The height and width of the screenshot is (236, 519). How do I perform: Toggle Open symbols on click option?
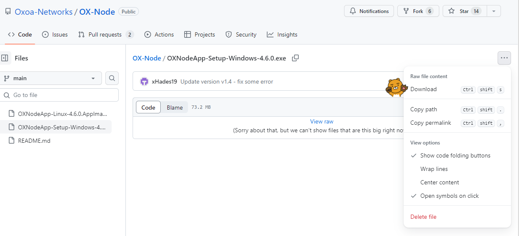click(x=457, y=196)
